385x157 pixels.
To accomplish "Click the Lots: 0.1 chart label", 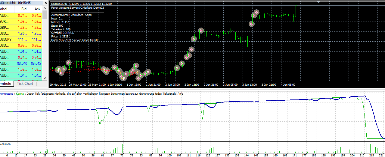I will pyautogui.click(x=57, y=18).
